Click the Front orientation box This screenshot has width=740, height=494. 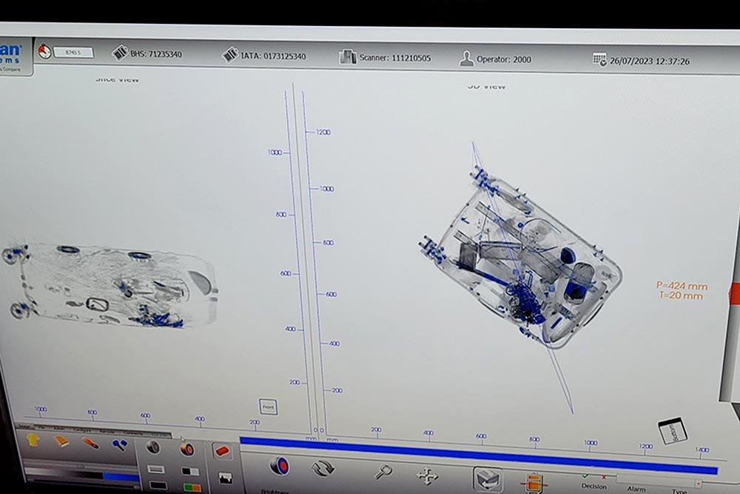268,407
